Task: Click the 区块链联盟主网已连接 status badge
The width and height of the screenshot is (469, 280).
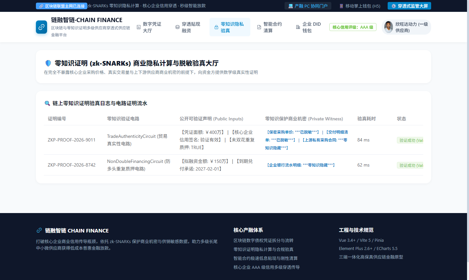Action: [62, 6]
